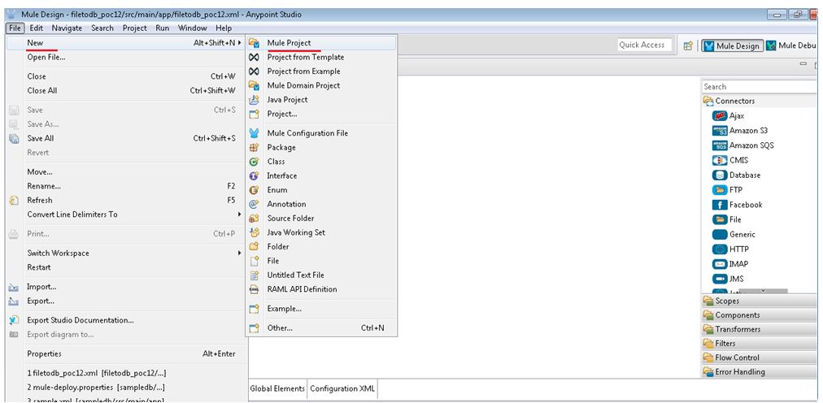Click the Source Folder icon
This screenshot has width=823, height=403.
click(x=254, y=218)
